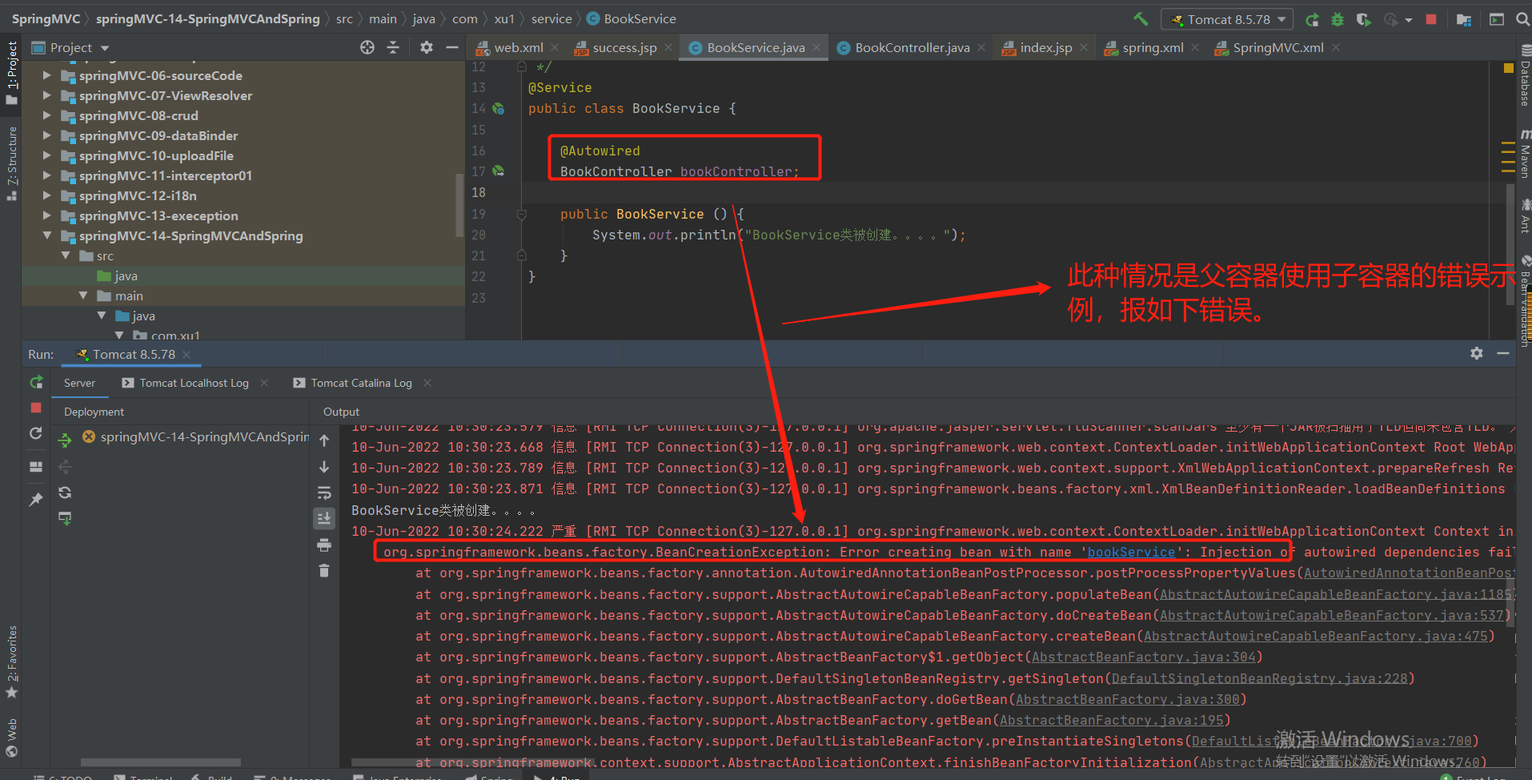Image resolution: width=1532 pixels, height=780 pixels.
Task: Click the springMVC-14-SpringMVCAndSpring breadcrumb
Action: [x=208, y=19]
